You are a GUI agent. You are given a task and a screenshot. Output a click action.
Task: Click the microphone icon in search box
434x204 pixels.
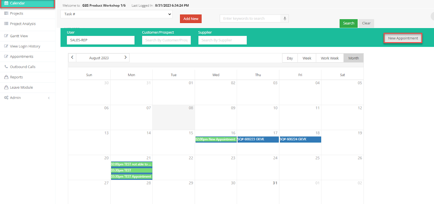(x=285, y=19)
